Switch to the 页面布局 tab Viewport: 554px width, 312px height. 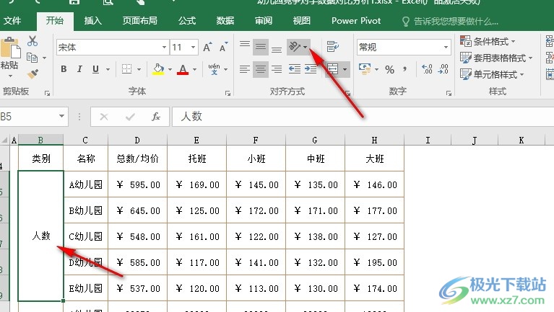(x=140, y=21)
